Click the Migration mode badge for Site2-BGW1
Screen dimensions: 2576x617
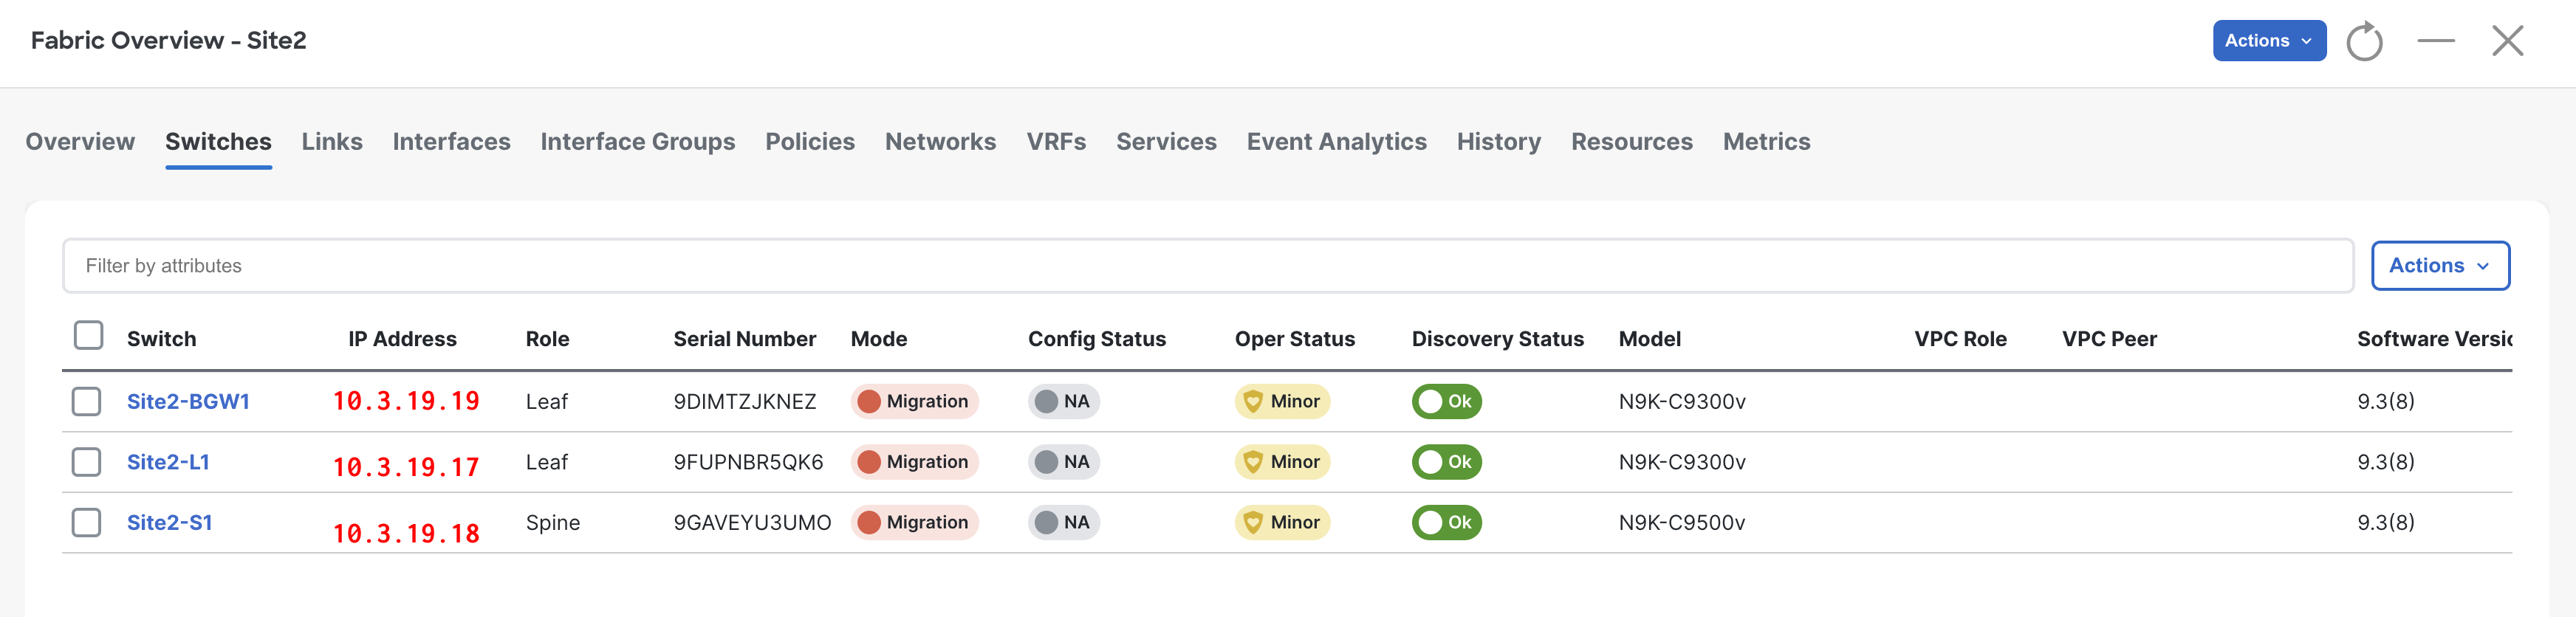pos(914,401)
